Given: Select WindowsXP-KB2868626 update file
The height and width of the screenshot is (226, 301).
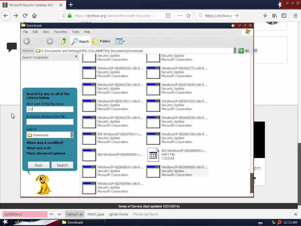Looking at the screenshot, I should pyautogui.click(x=113, y=171).
